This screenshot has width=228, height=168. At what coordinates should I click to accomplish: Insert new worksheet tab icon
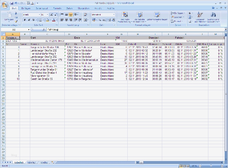(53, 163)
